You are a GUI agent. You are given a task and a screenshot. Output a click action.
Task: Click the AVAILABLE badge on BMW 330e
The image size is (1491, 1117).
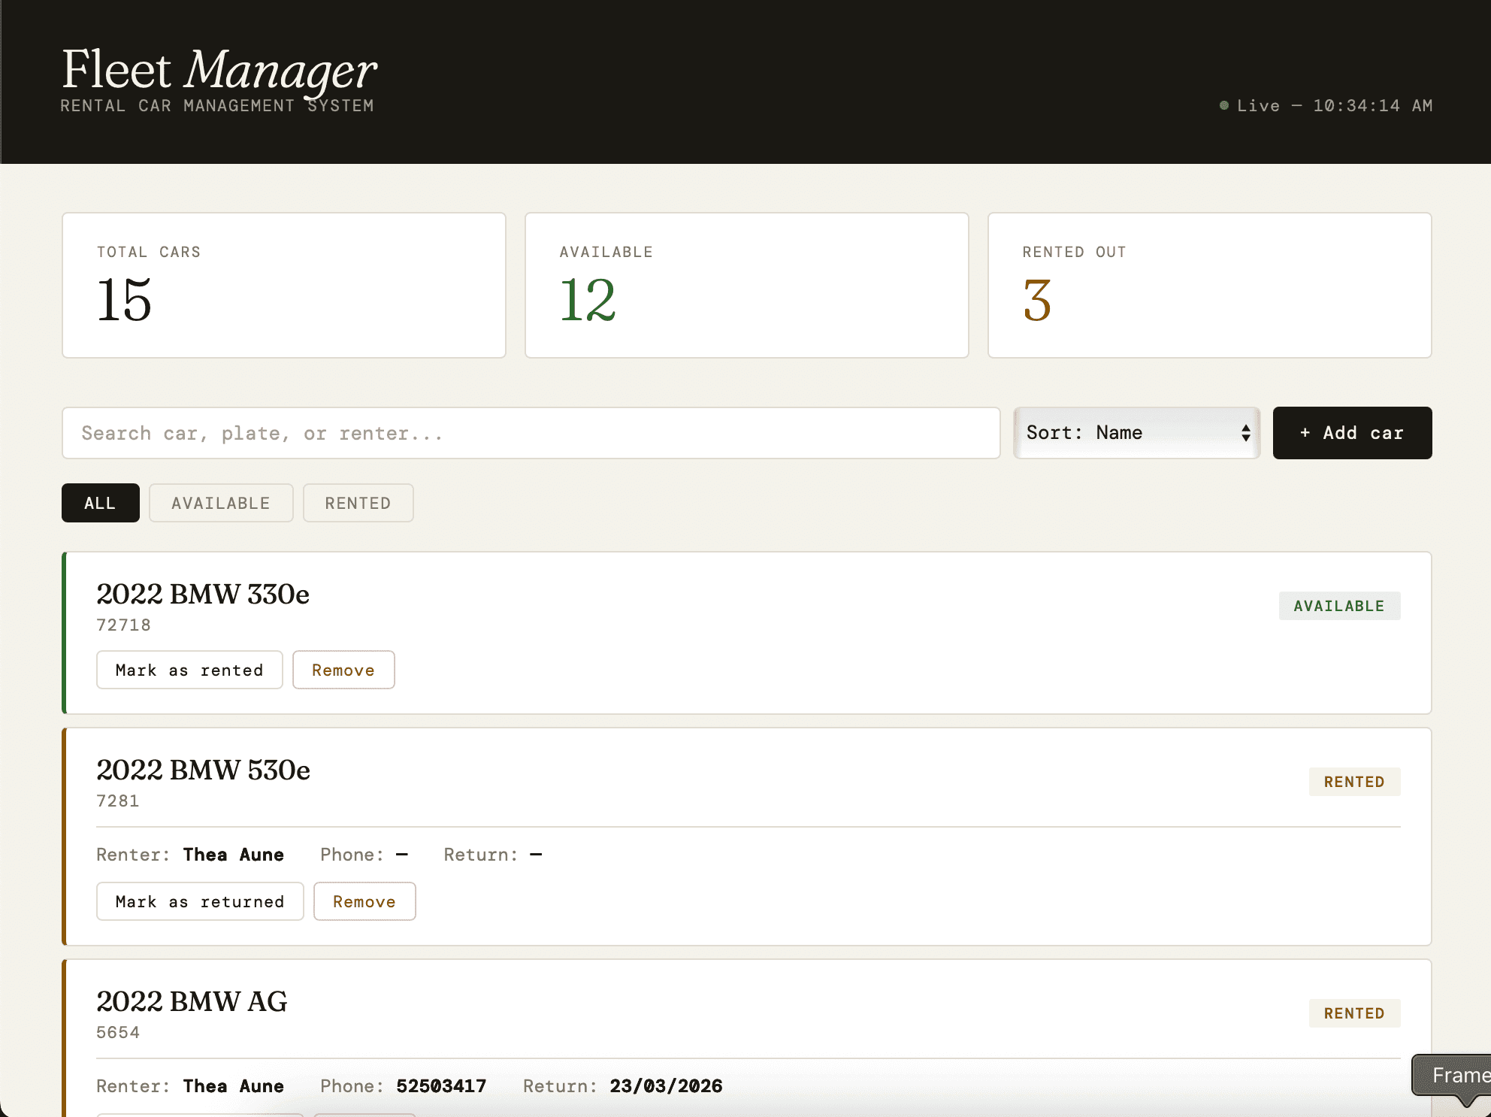[1339, 606]
